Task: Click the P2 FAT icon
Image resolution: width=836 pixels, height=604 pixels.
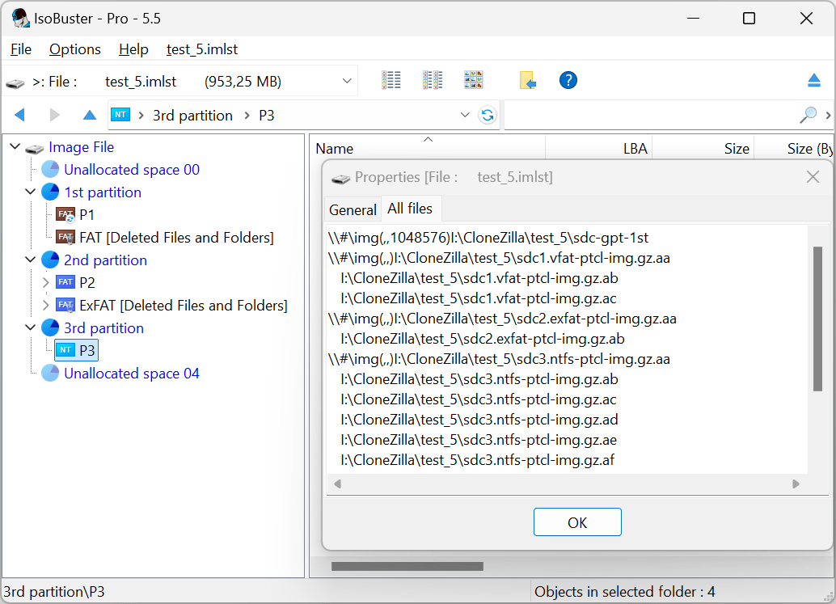Action: 65,282
